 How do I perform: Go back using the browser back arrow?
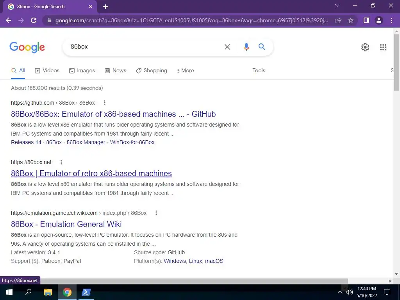9,20
